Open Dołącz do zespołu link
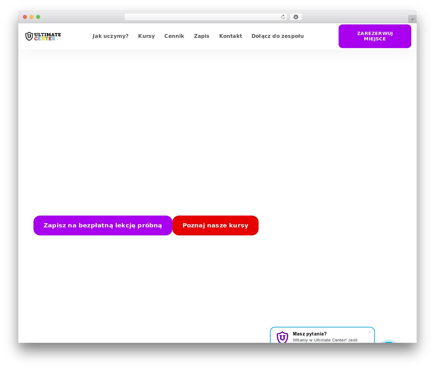 (x=278, y=36)
